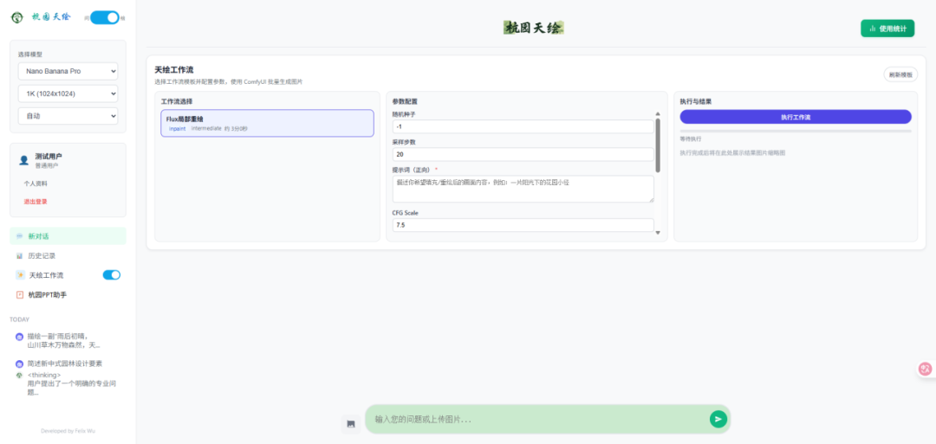Click the 使用统计 button
The image size is (936, 444).
[887, 29]
